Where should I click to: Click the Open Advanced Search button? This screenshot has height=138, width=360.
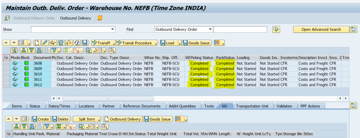[x=321, y=29]
